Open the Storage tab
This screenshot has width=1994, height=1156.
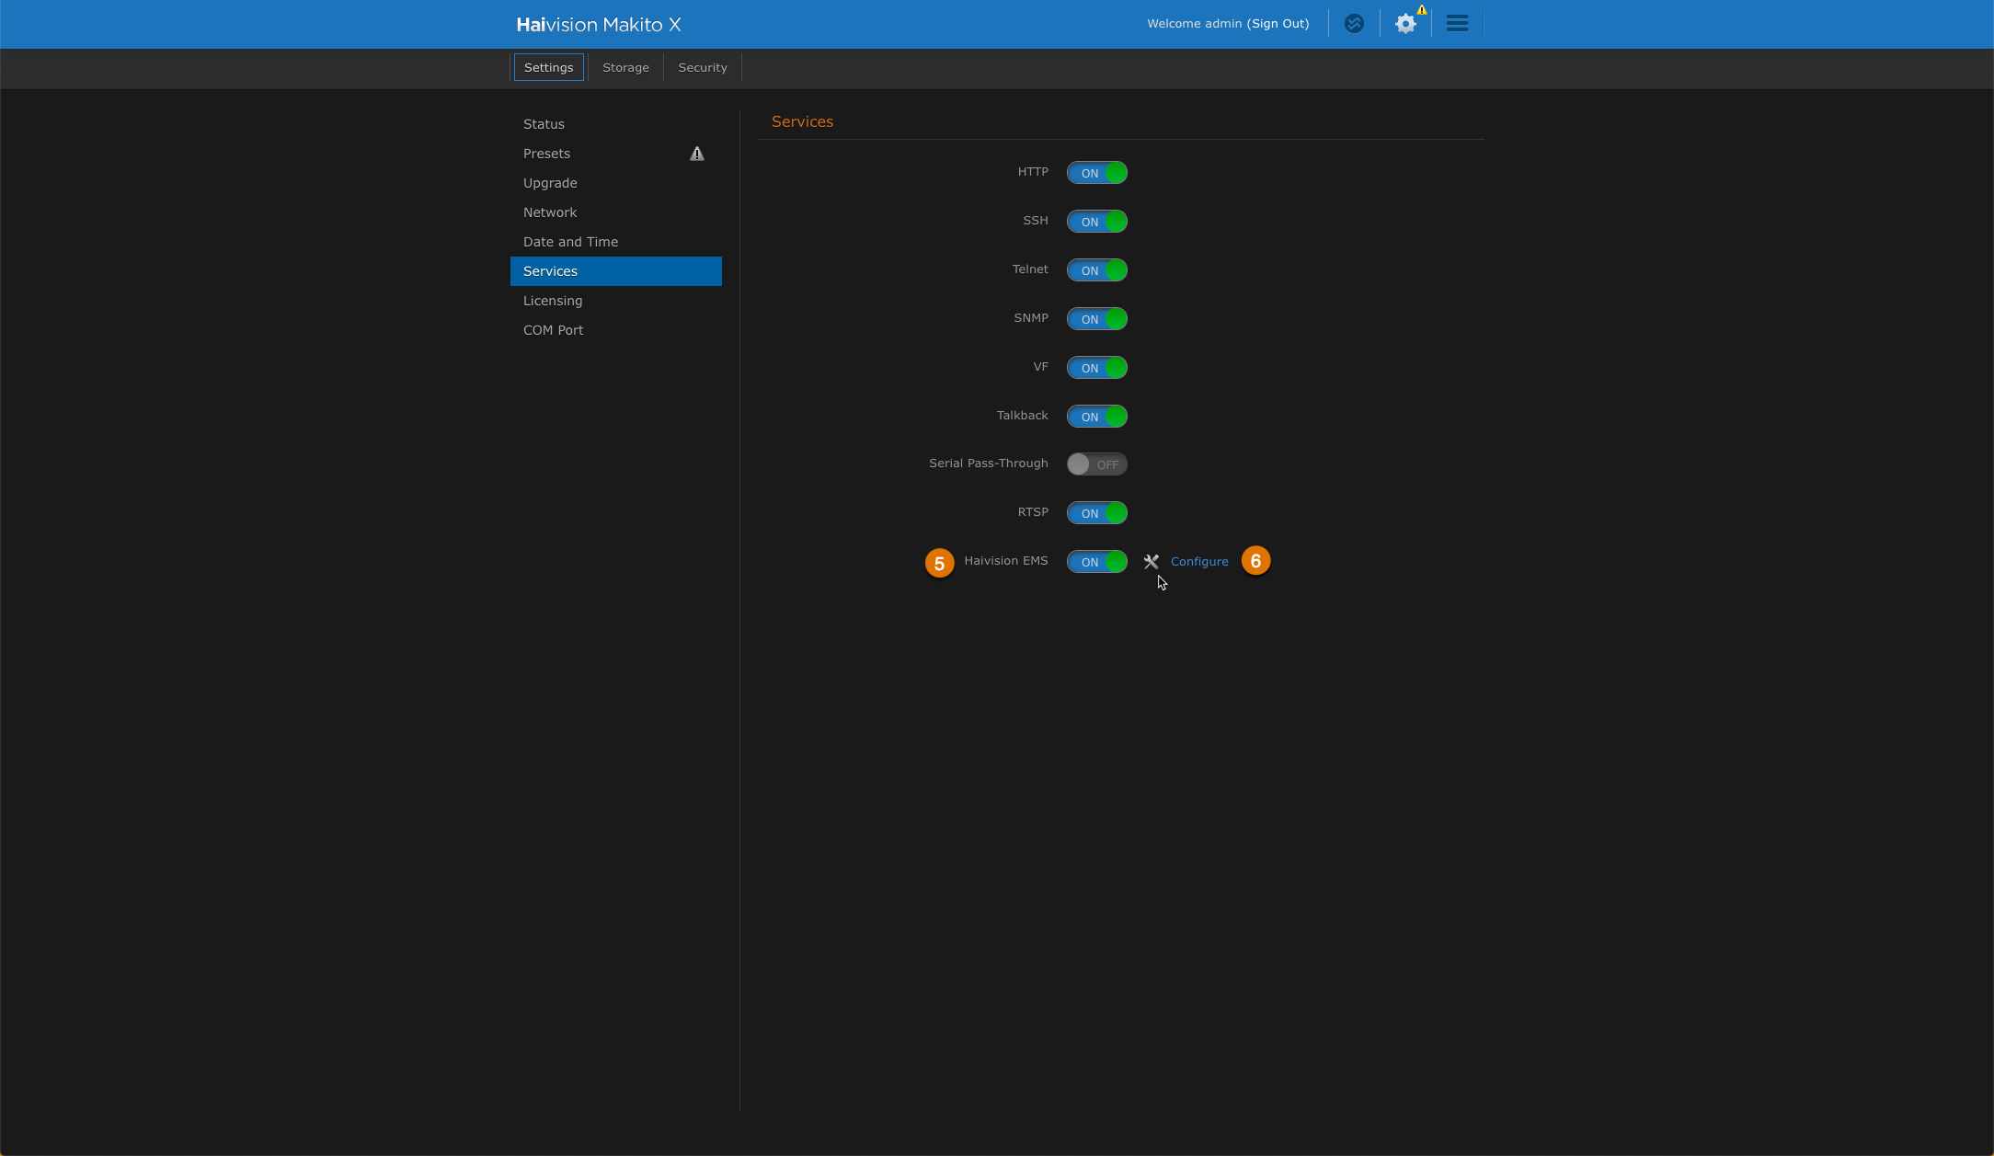point(625,66)
